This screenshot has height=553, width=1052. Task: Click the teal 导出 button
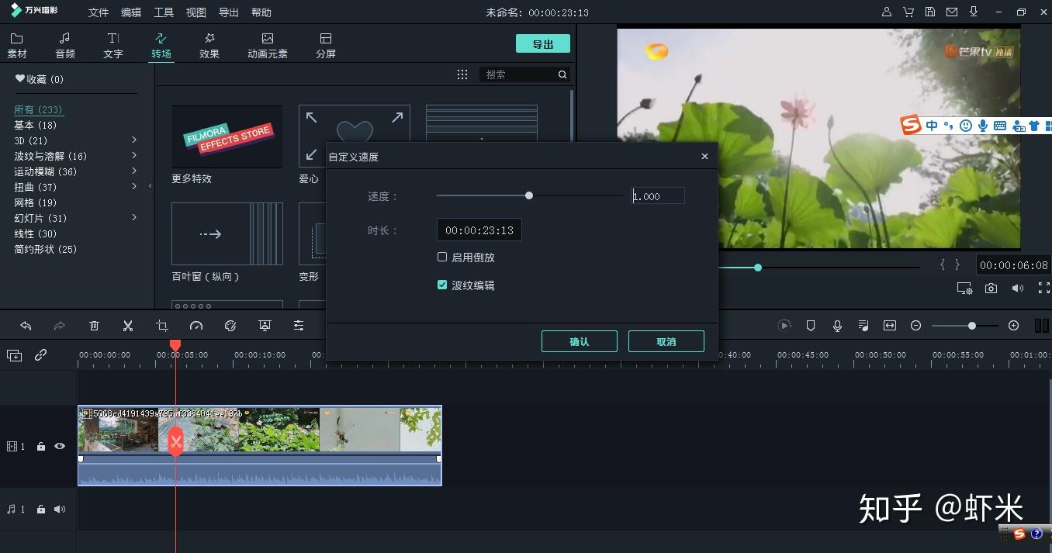click(543, 44)
